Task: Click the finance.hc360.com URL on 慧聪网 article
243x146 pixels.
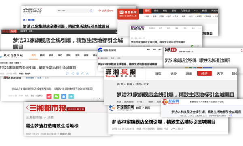Action: click(194, 116)
